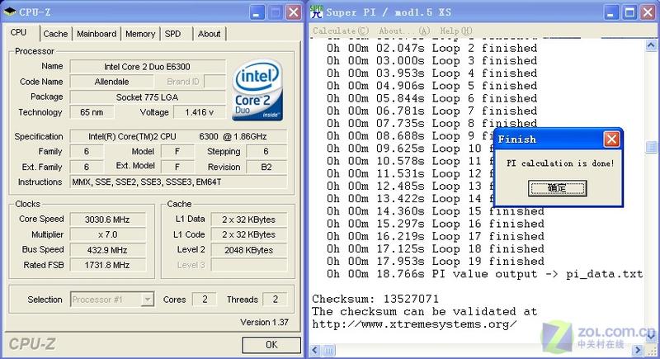The image size is (660, 359).
Task: Open the Calculate menu in Super PI
Action: coord(341,31)
